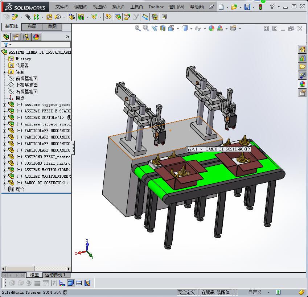Click the Save floppy disk icon
308x297 pixels.
point(247,7)
